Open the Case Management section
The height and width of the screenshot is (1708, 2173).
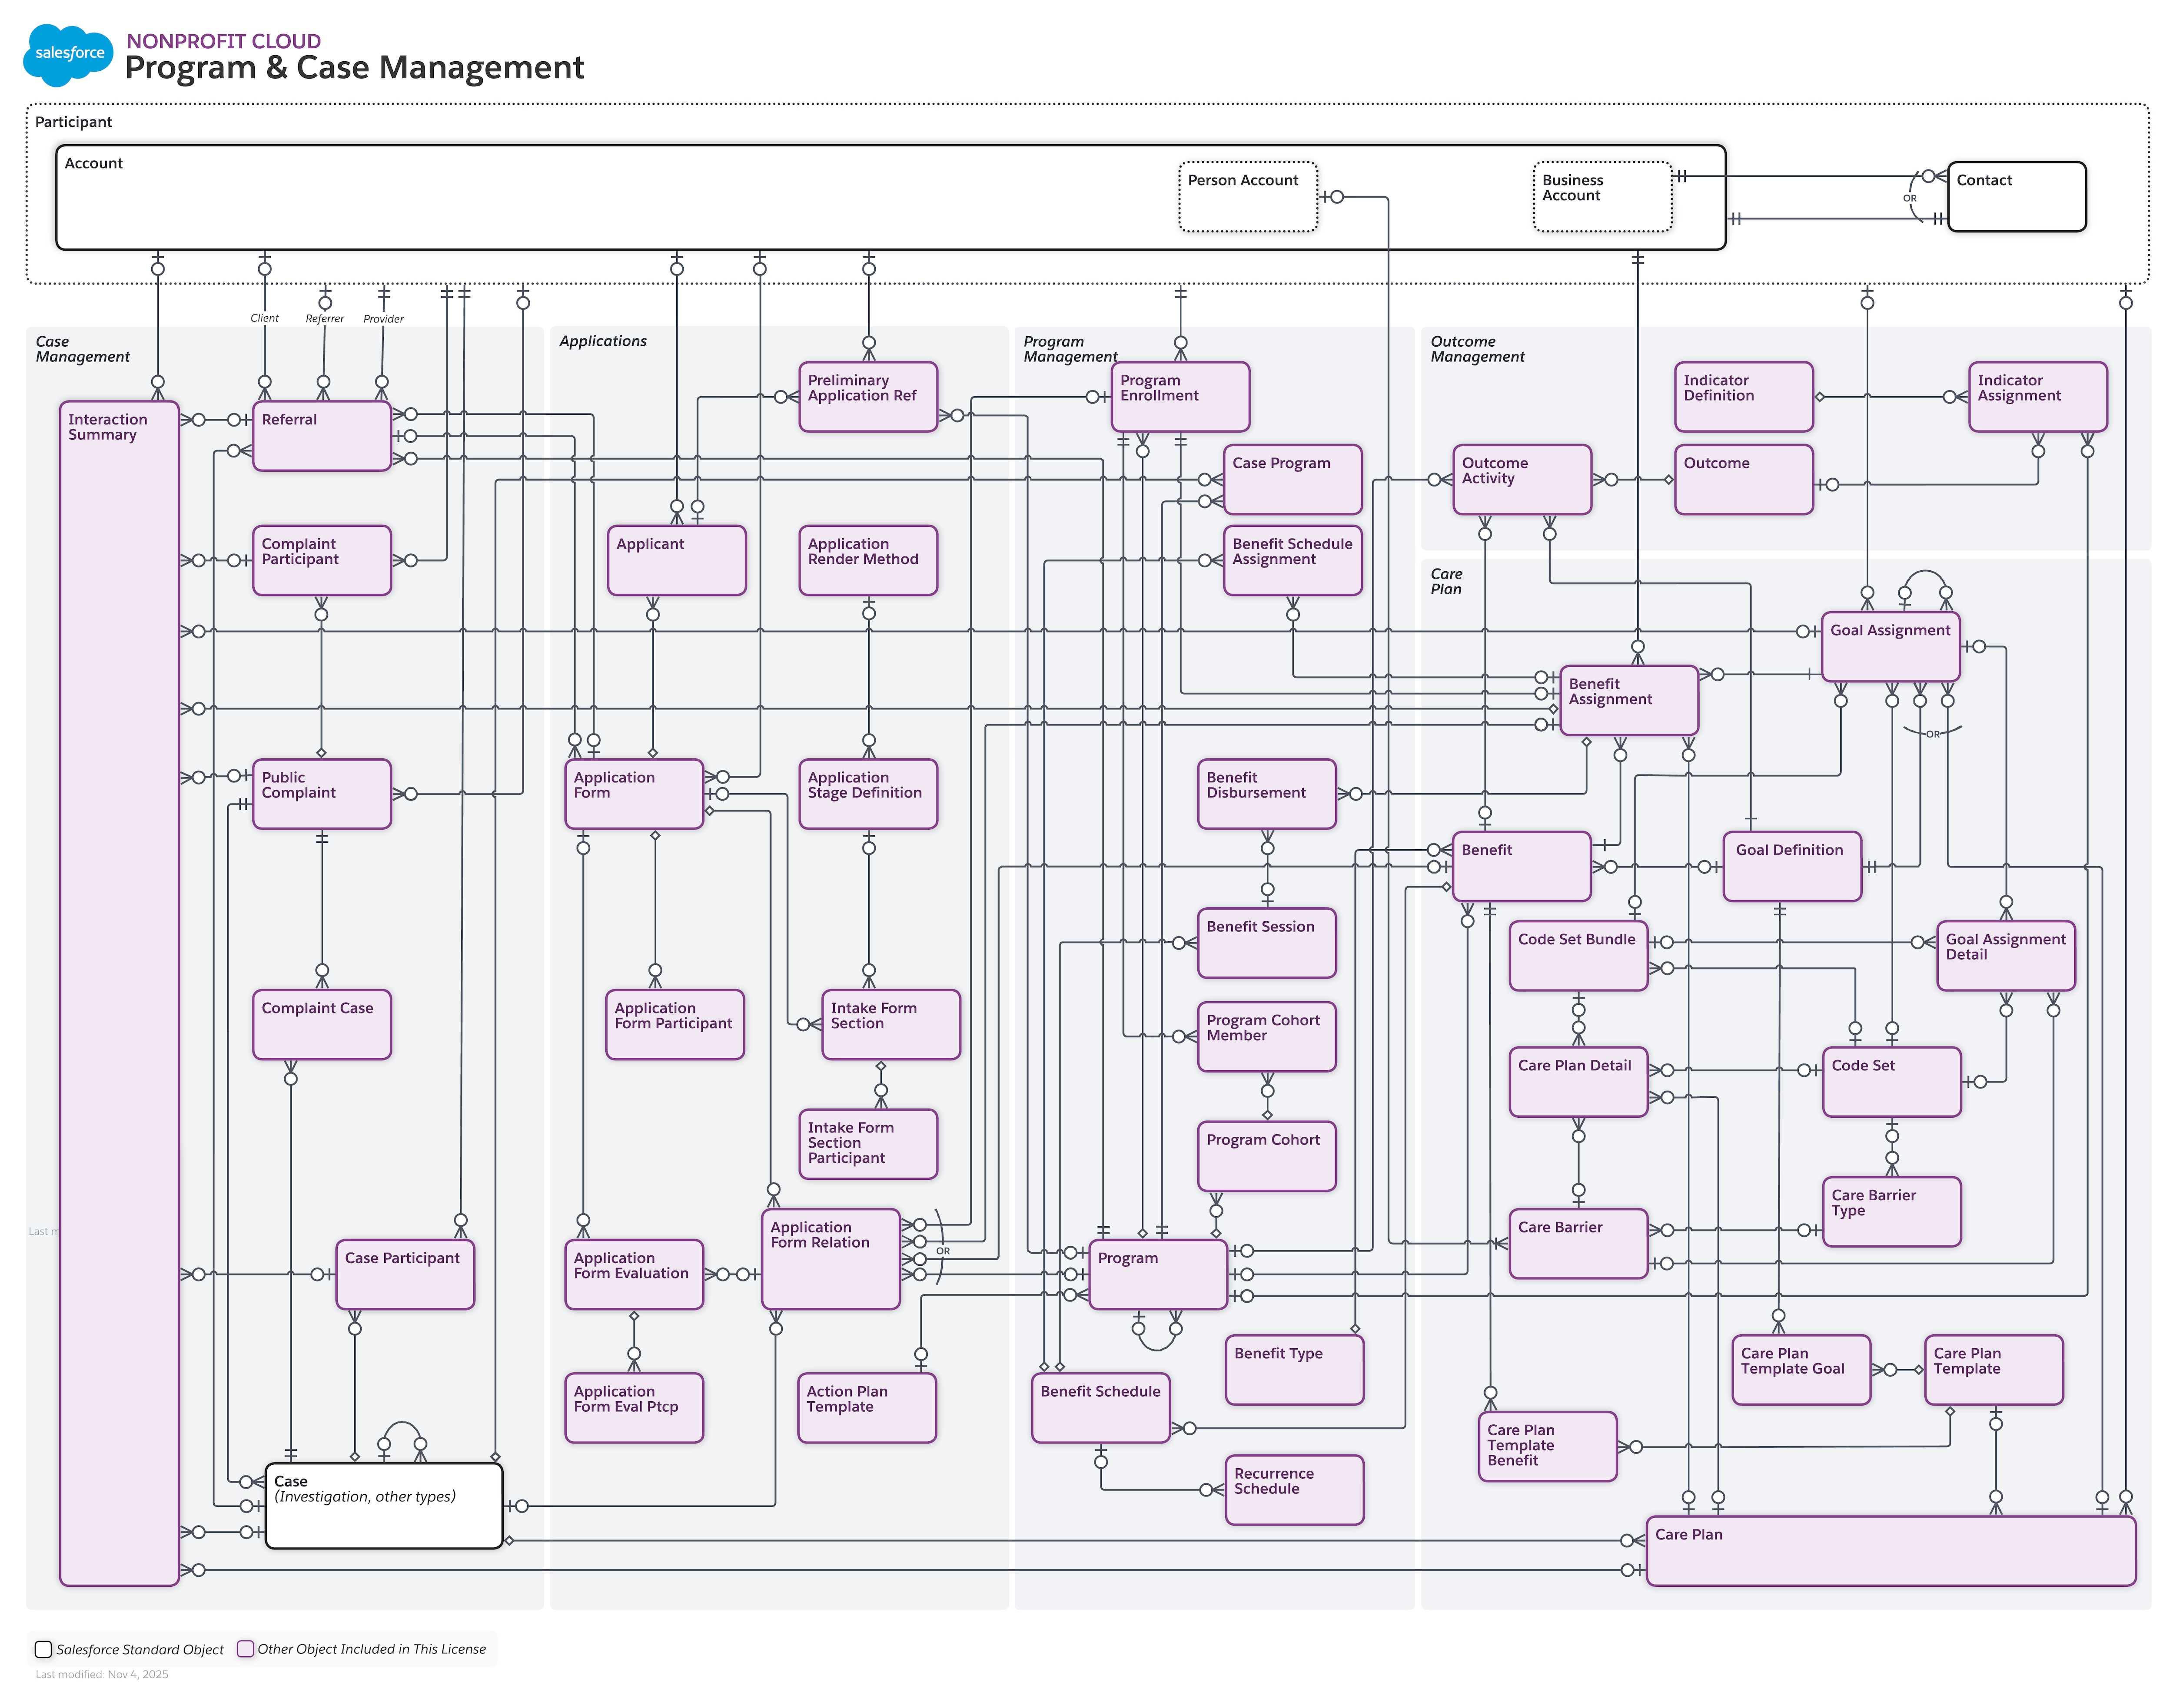pyautogui.click(x=83, y=348)
